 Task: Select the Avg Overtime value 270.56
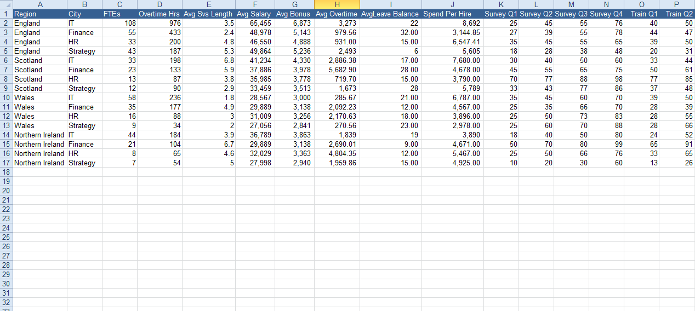click(x=337, y=125)
